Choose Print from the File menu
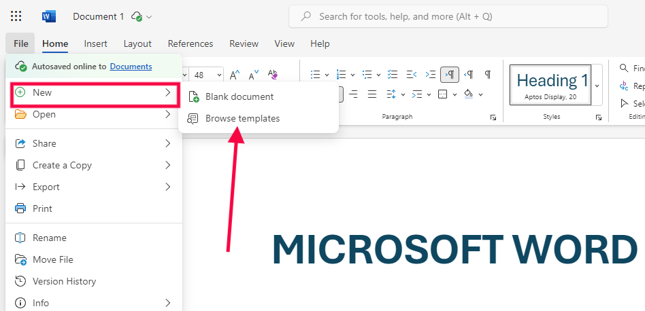 (x=94, y=208)
